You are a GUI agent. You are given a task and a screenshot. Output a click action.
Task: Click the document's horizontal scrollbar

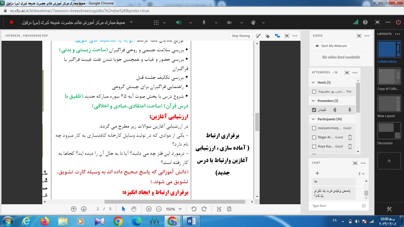tap(174, 202)
